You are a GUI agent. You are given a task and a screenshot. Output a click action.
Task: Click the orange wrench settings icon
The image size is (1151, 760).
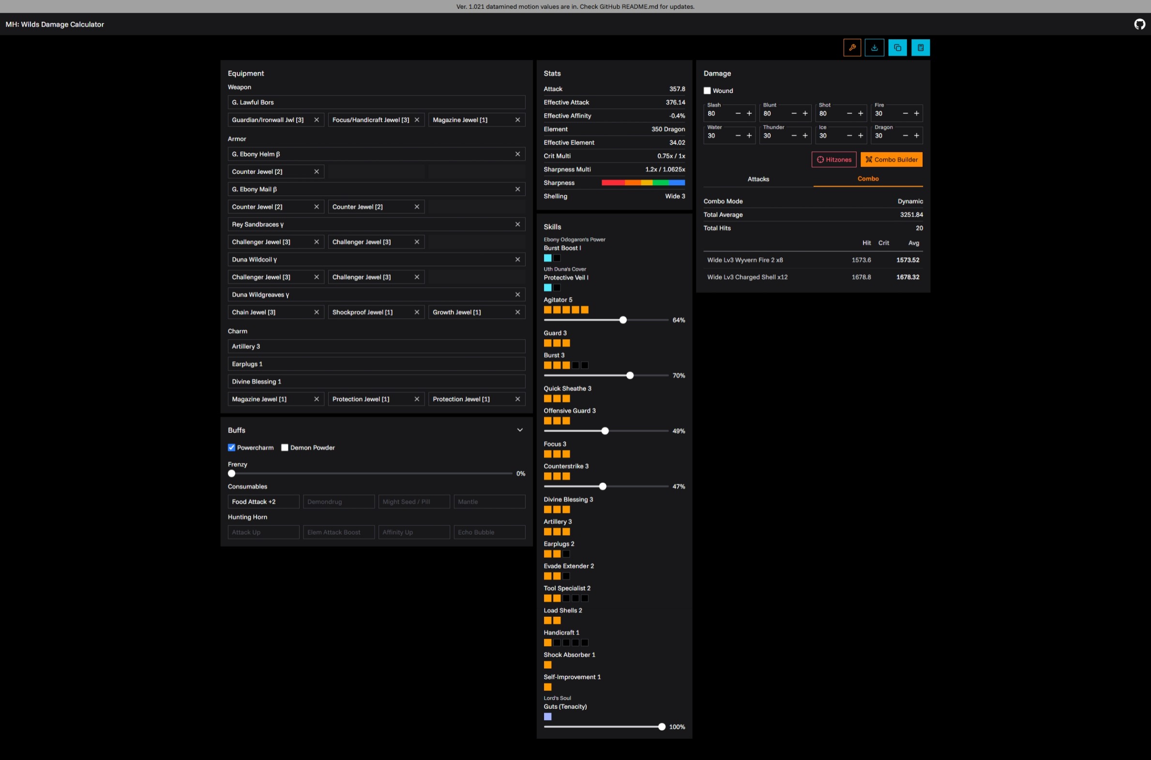coord(852,47)
